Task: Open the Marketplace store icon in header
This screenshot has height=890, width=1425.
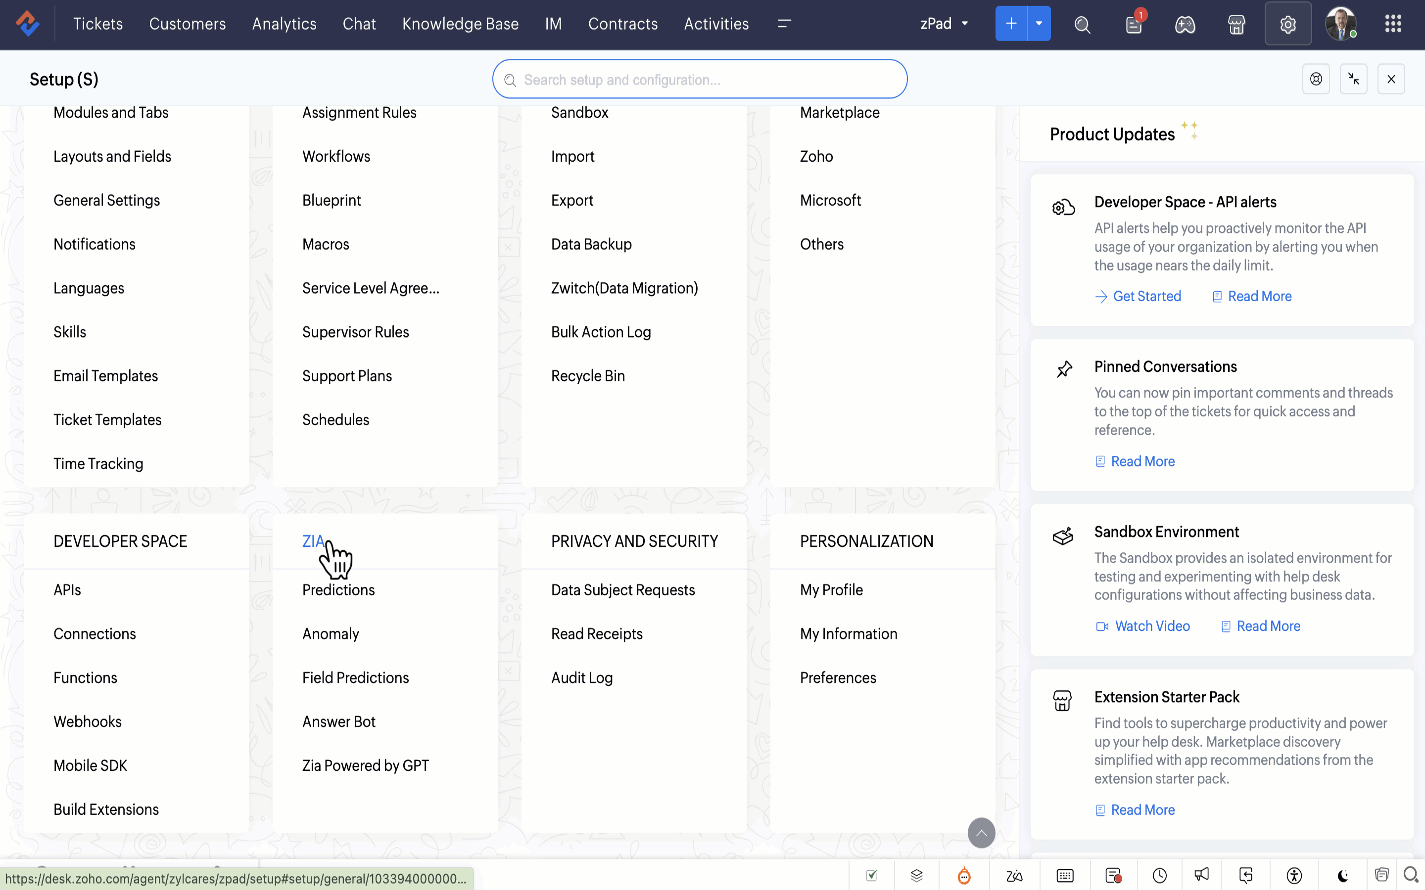Action: [x=1236, y=24]
